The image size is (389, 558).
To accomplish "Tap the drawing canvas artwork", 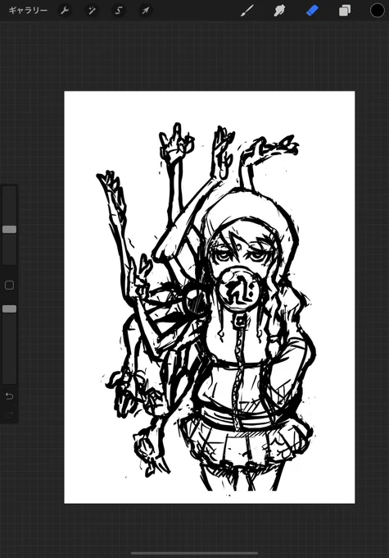I will 210,297.
